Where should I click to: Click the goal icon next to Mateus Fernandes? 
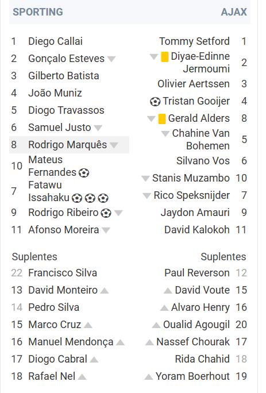pos(84,173)
